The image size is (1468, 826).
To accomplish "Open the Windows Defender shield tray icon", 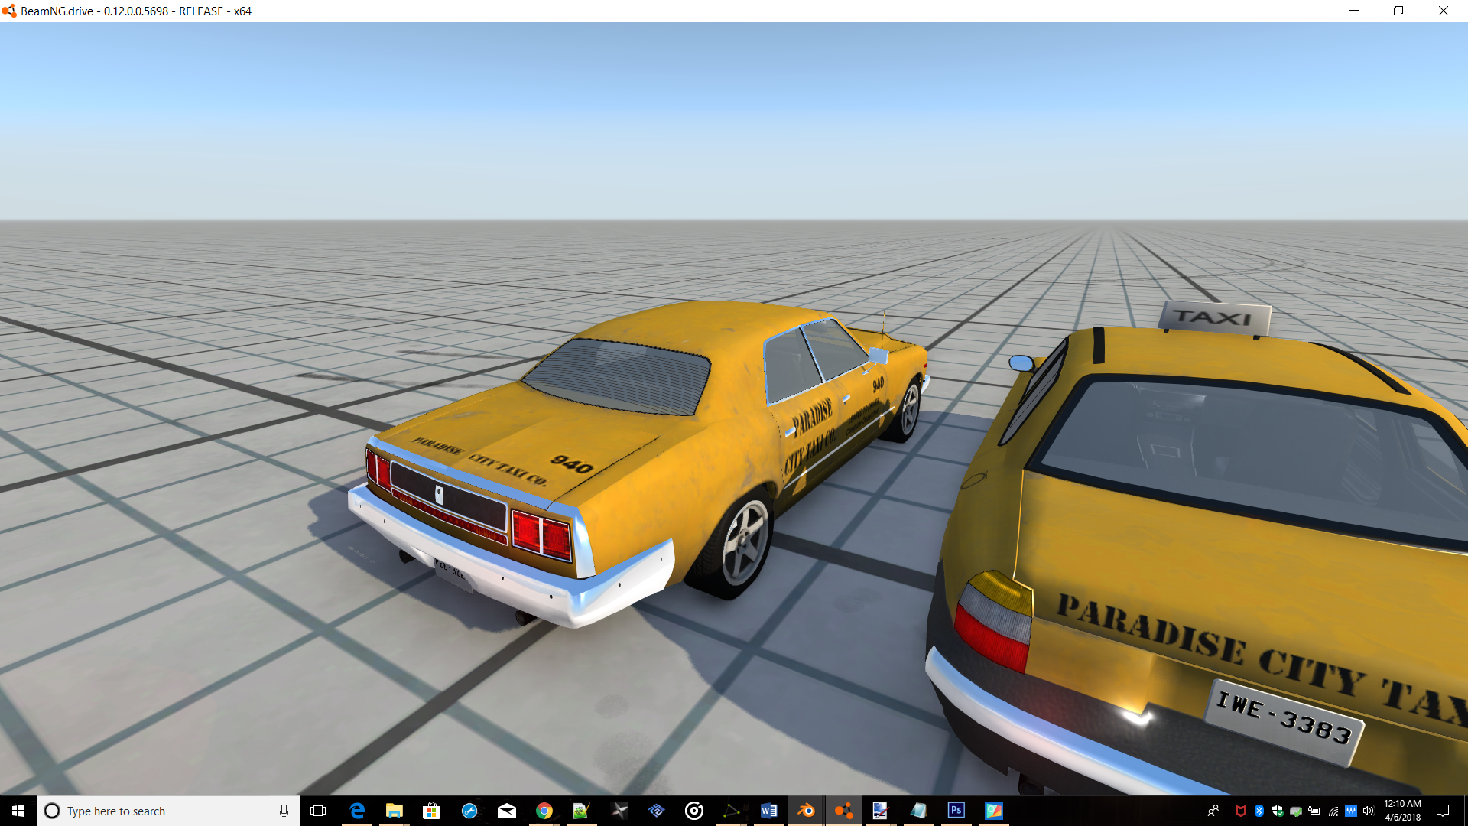I will (1278, 811).
